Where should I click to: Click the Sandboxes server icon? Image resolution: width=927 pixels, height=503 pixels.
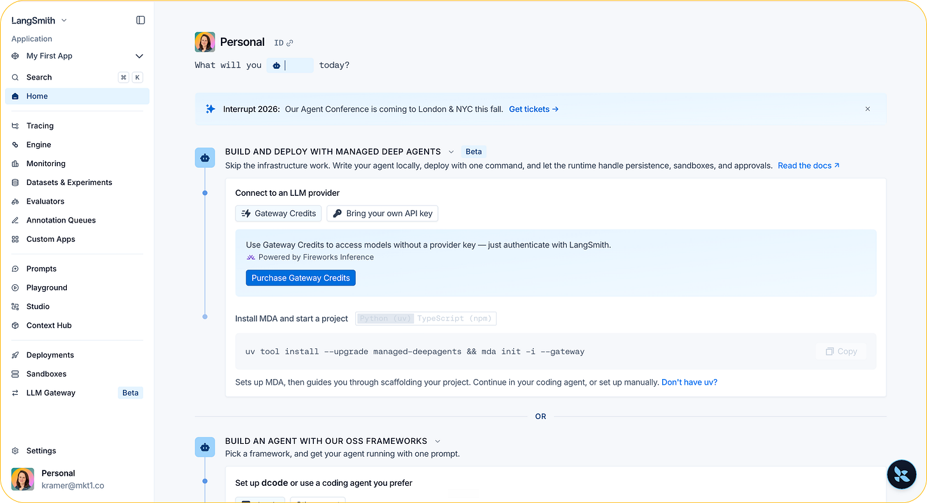coord(15,374)
